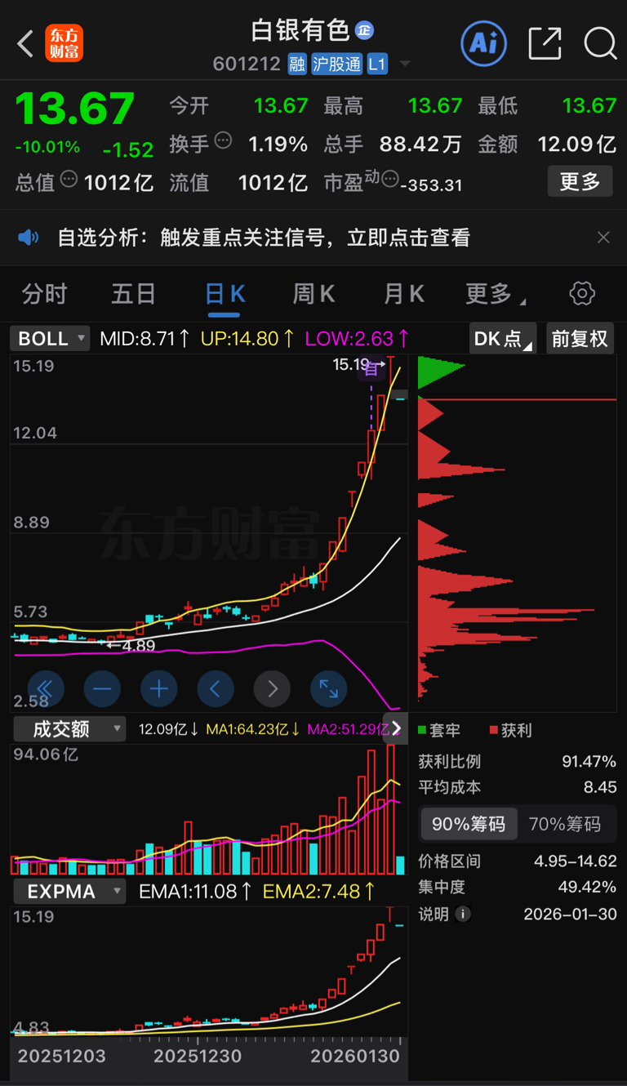Viewport: 627px width, 1086px height.
Task: Open BOLL indicator dropdown
Action: [x=50, y=338]
